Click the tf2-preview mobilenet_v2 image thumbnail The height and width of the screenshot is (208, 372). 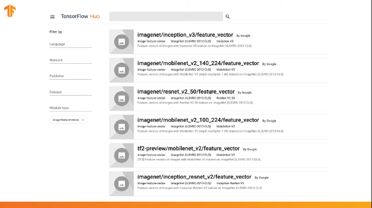point(121,155)
